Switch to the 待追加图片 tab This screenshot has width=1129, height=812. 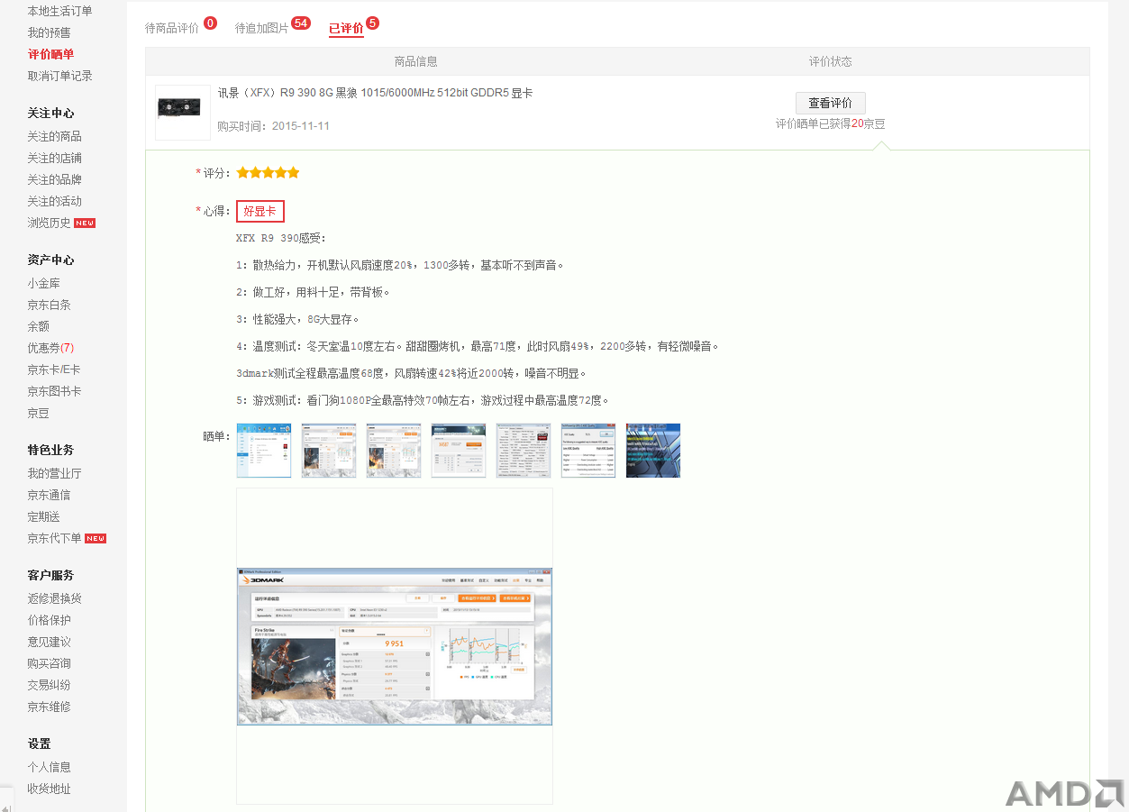[261, 28]
